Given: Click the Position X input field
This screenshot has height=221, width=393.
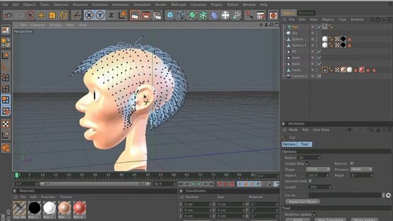Looking at the screenshot, I should tap(198, 204).
